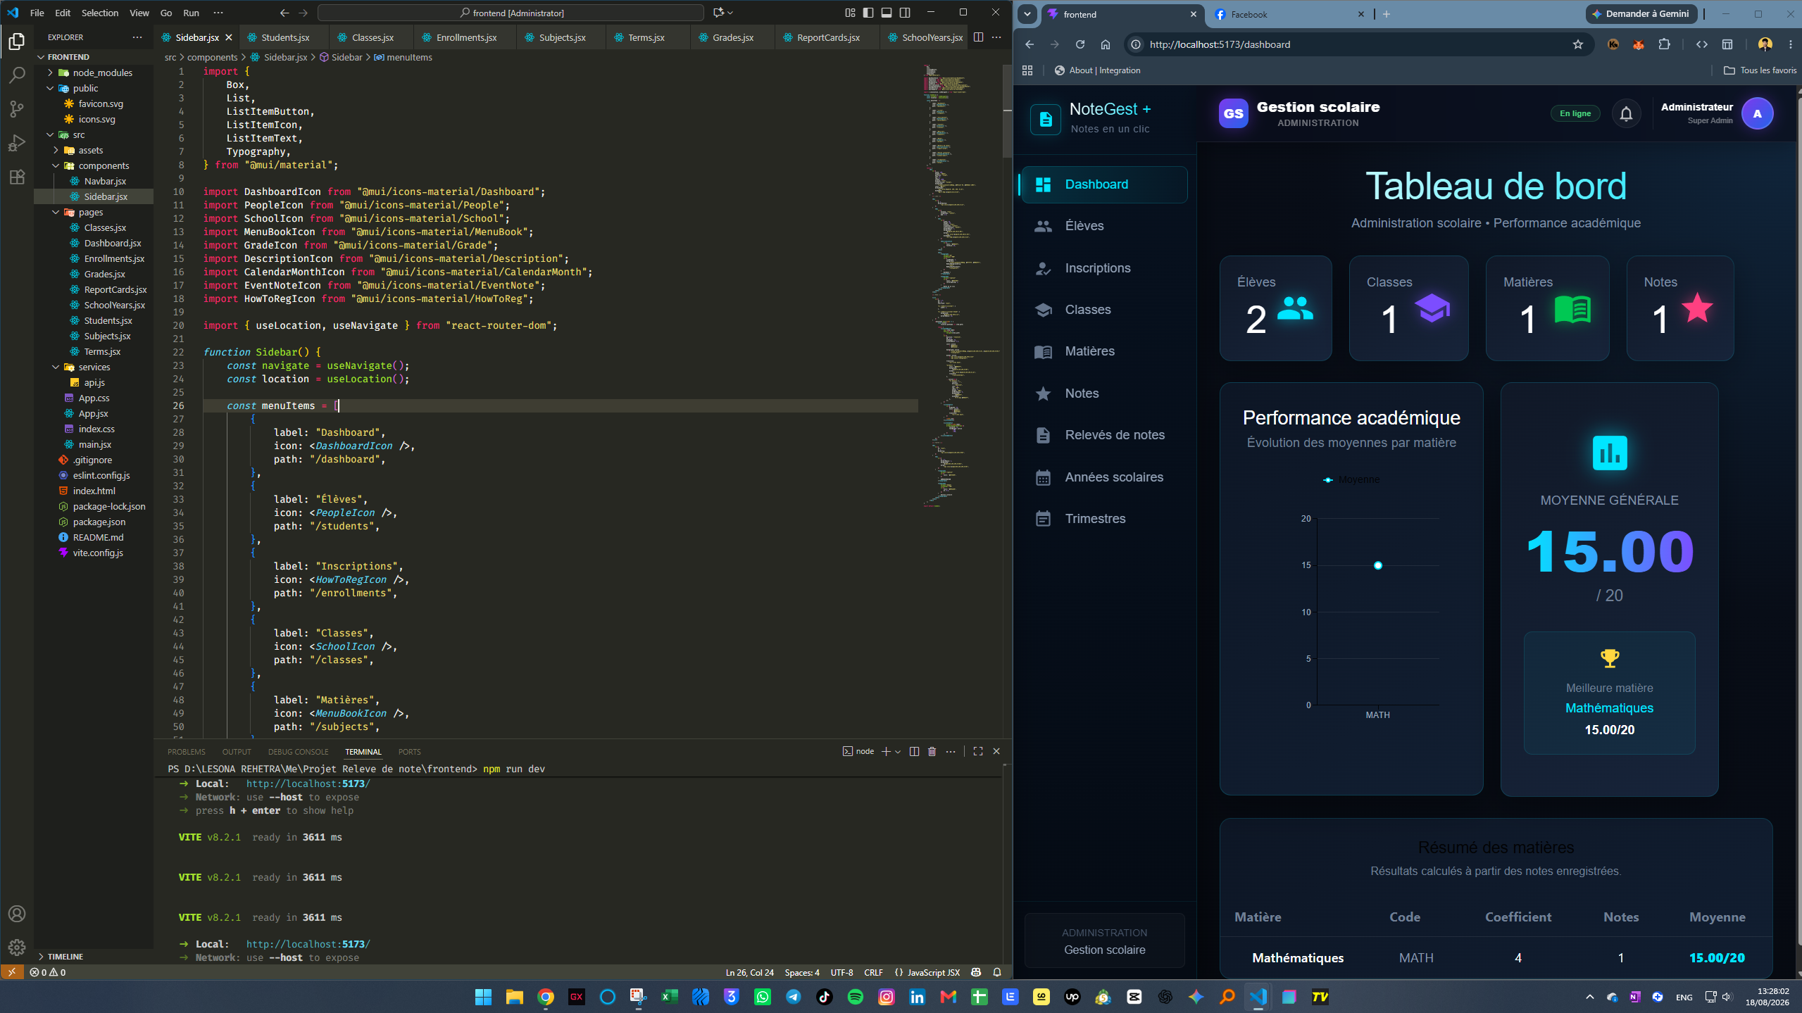This screenshot has height=1013, width=1802.
Task: Go to browser home page
Action: click(x=1105, y=44)
